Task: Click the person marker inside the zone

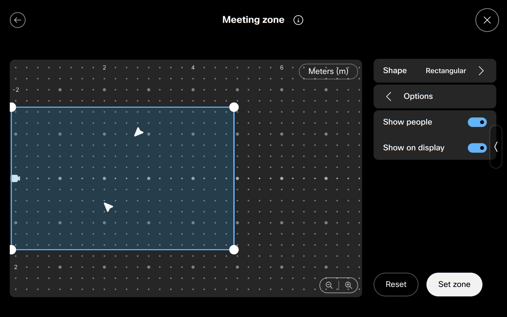Action: point(139,132)
